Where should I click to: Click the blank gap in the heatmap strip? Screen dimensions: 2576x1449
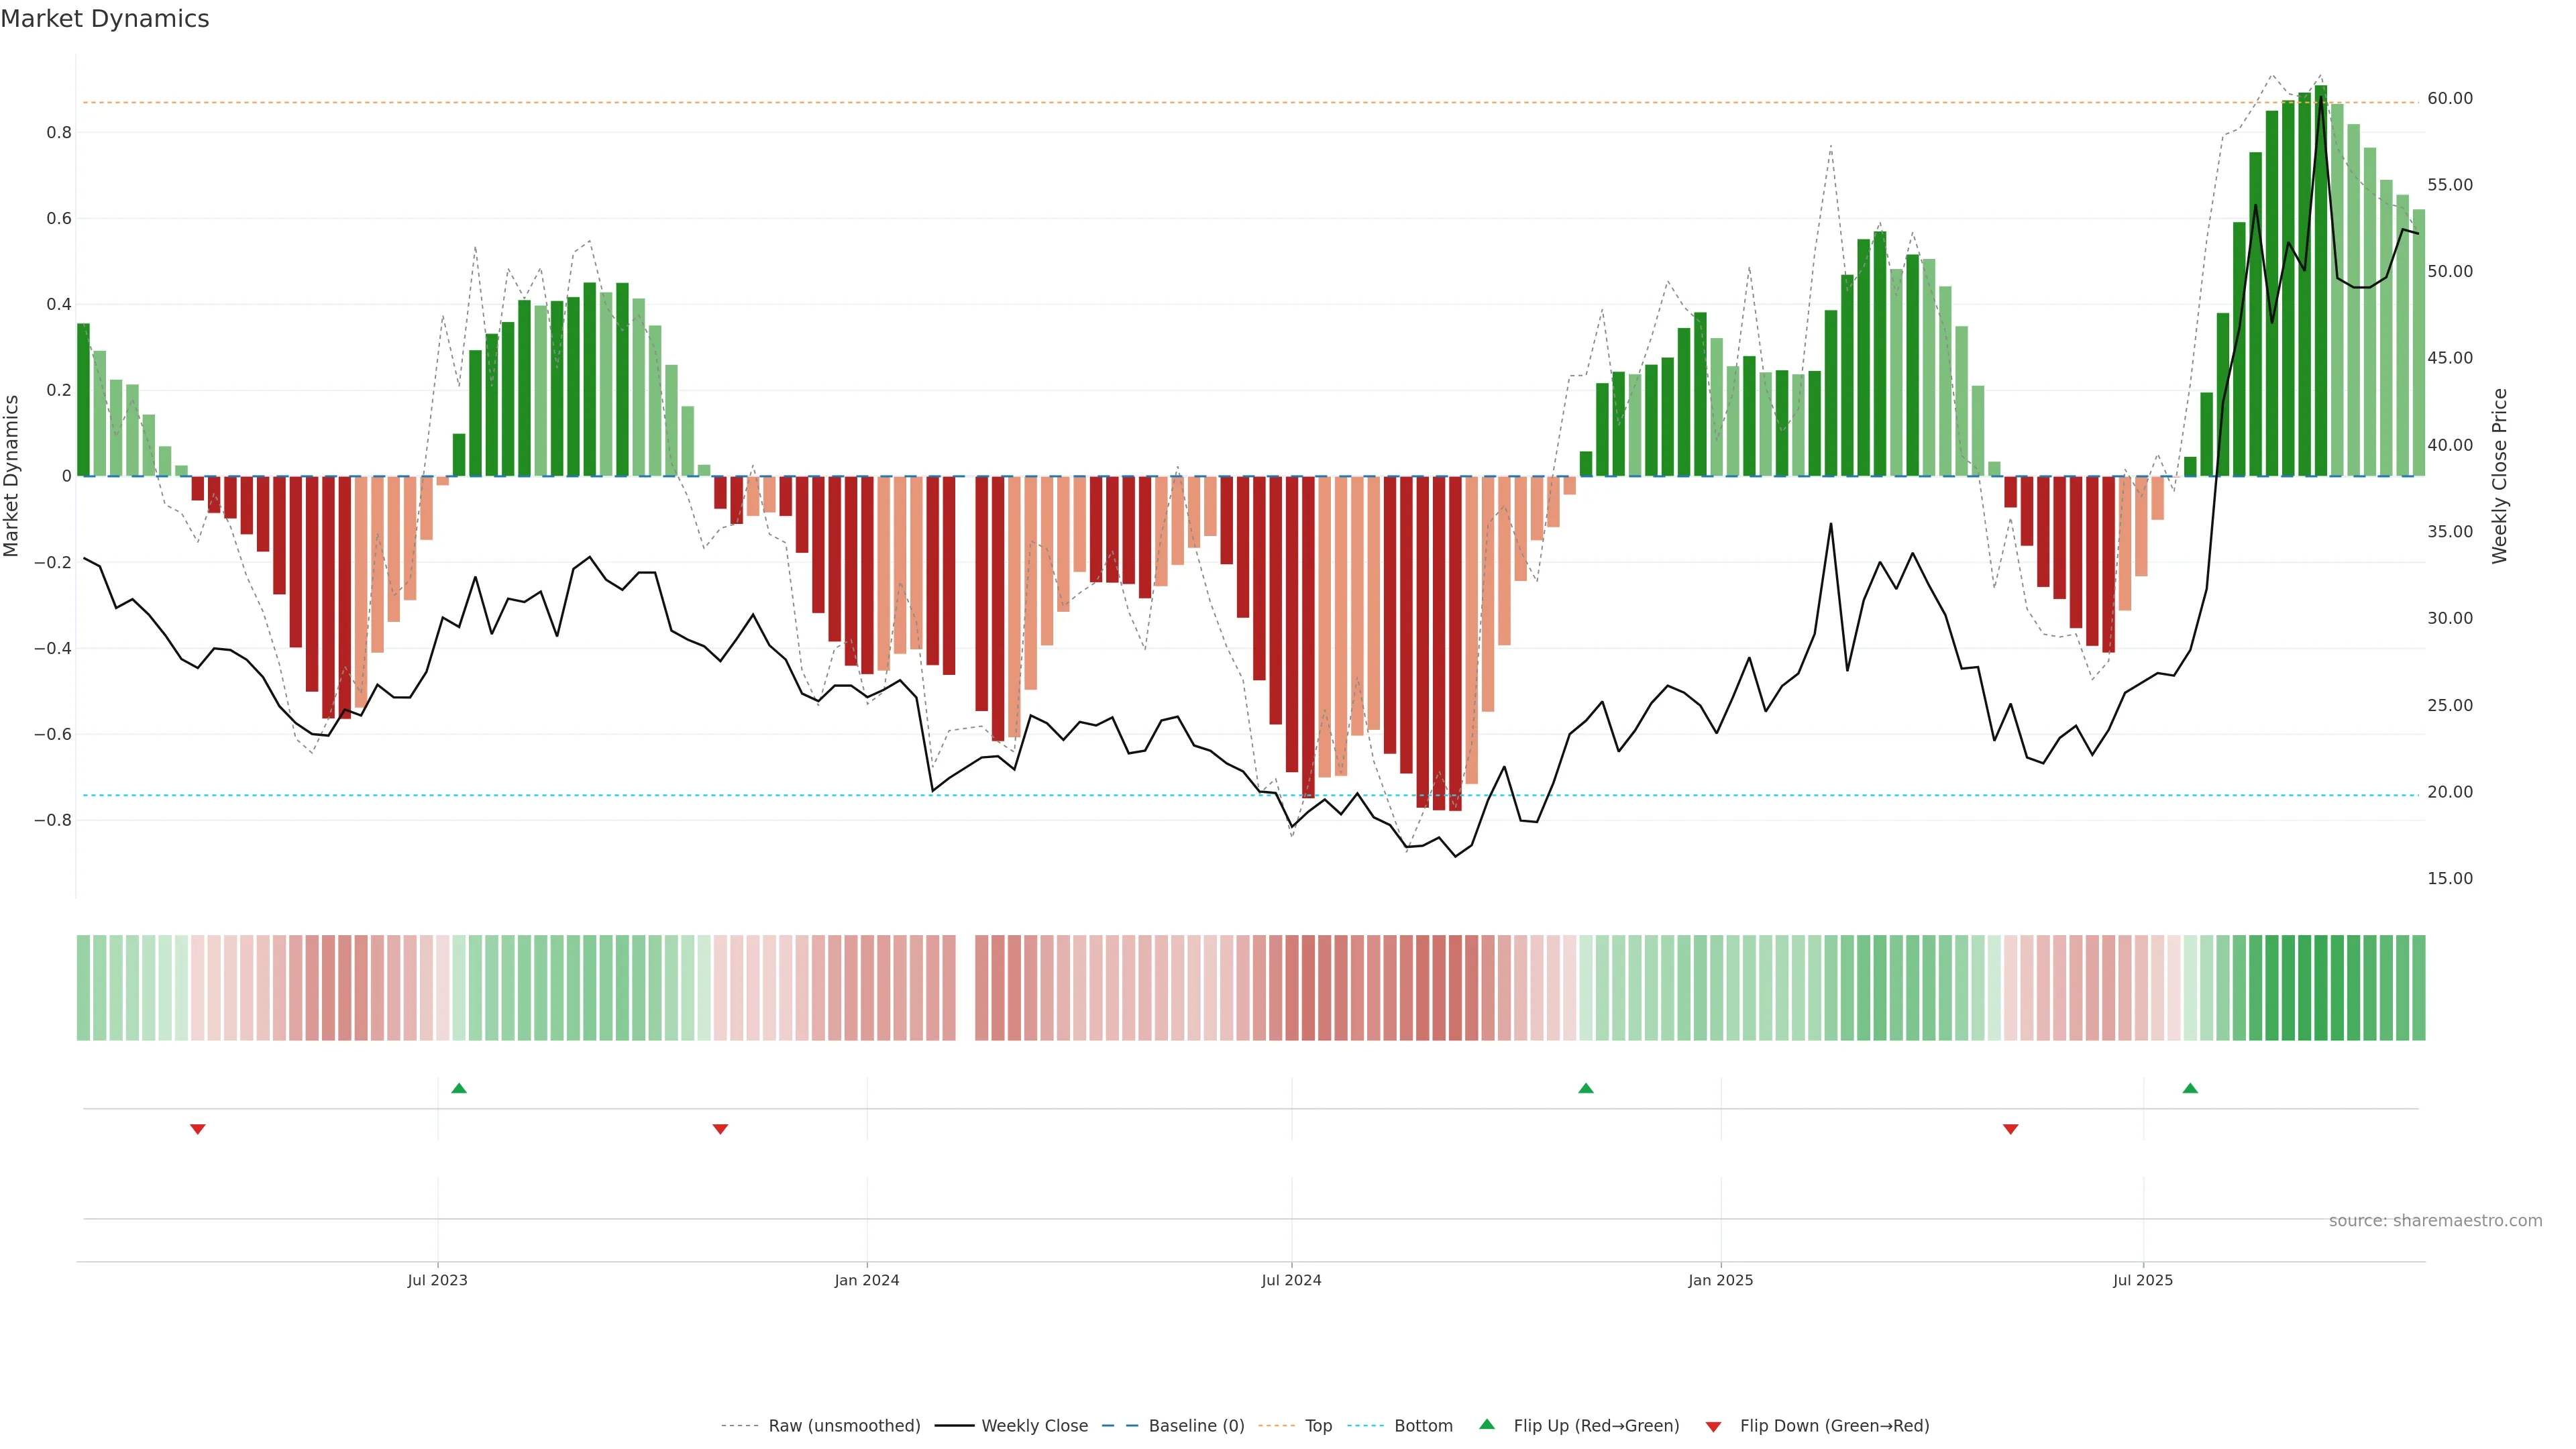click(x=965, y=988)
